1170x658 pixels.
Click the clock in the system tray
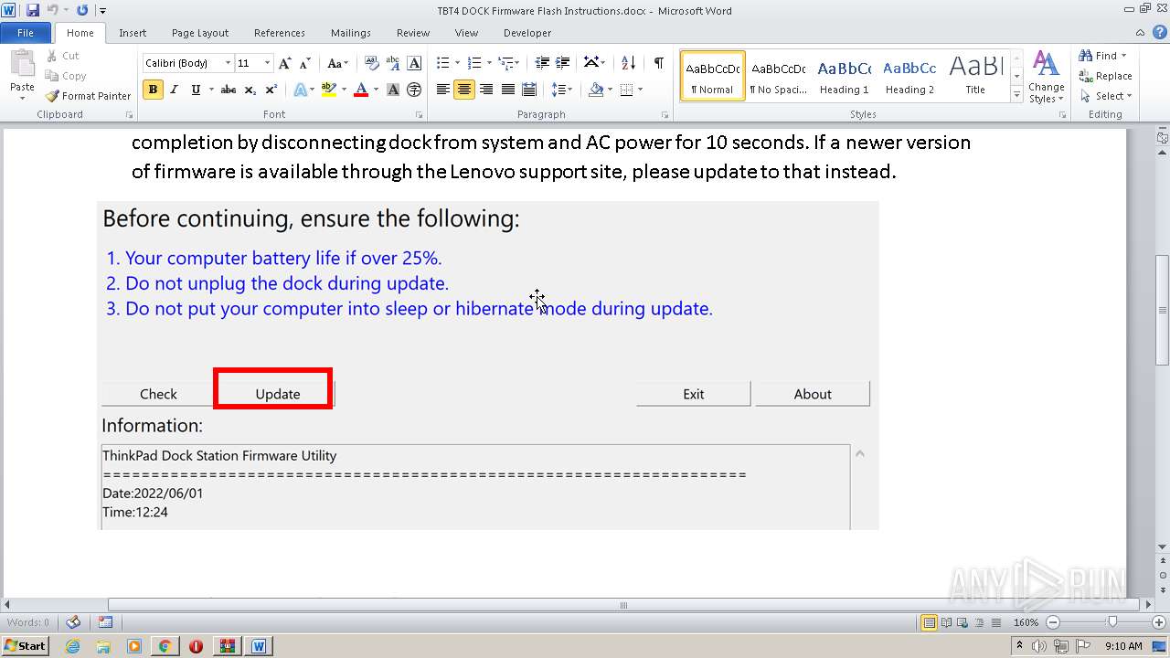[1123, 646]
